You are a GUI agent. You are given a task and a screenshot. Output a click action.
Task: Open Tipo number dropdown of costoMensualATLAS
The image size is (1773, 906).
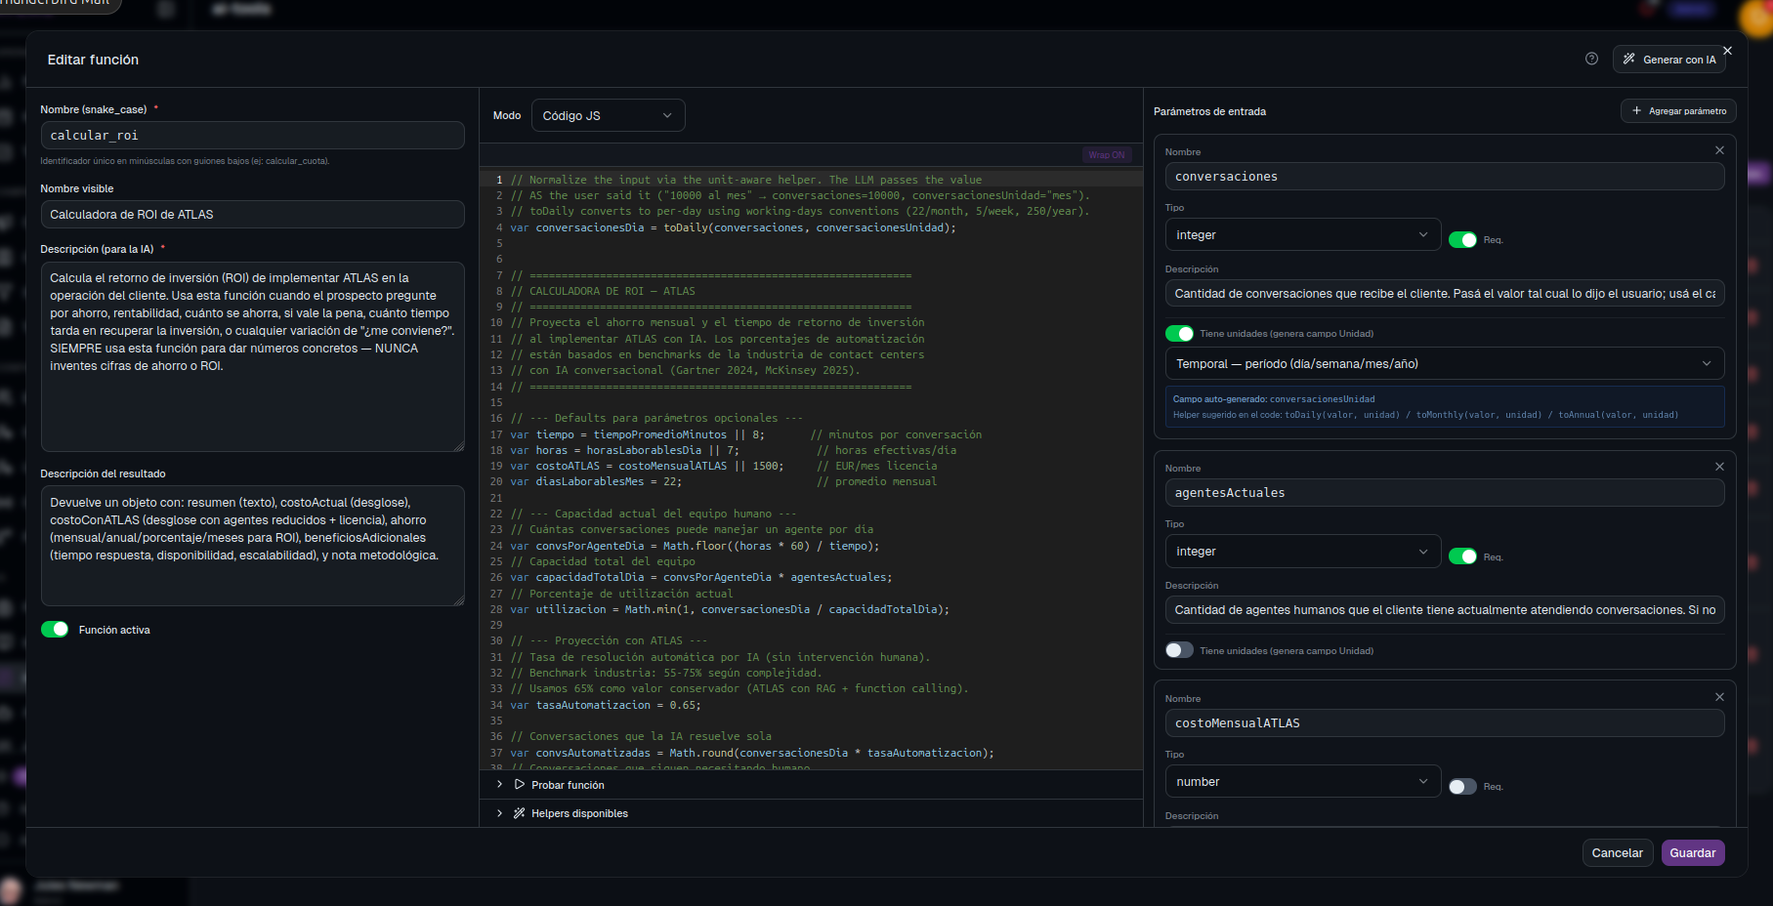point(1302,782)
